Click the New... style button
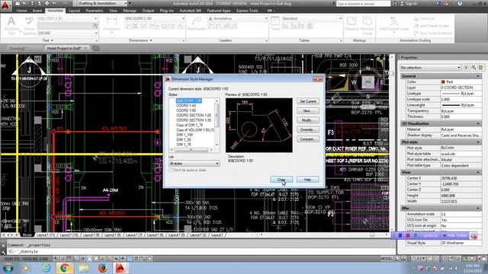This screenshot has width=488, height=274. point(308,111)
